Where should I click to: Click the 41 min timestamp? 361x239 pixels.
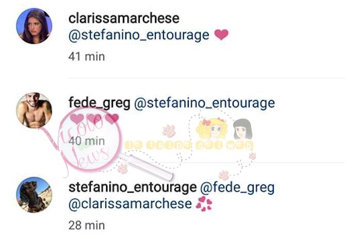pos(87,57)
